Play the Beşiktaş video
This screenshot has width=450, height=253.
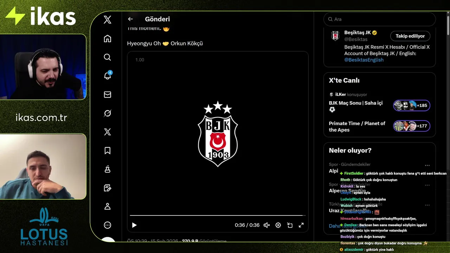click(134, 225)
